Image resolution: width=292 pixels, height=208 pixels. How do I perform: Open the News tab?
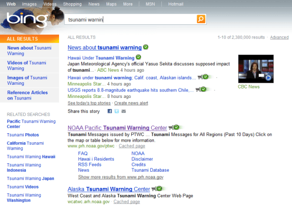(x=94, y=4)
